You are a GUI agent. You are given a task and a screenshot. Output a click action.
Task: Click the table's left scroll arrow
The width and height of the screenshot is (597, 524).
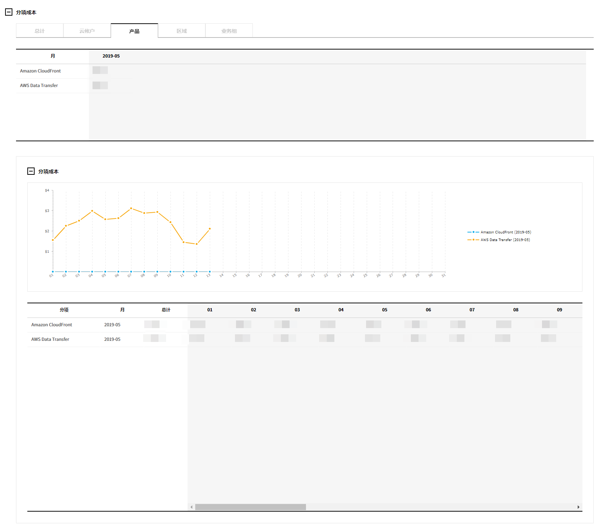(x=192, y=507)
